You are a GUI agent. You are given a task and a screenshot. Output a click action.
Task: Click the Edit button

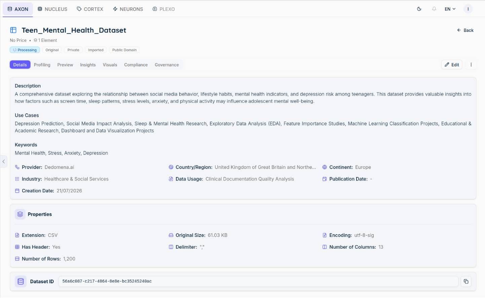pos(452,65)
